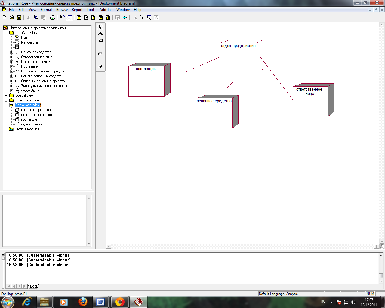This screenshot has height=308, width=385.
Task: Select the shaded Processor node tool
Action: [100, 54]
